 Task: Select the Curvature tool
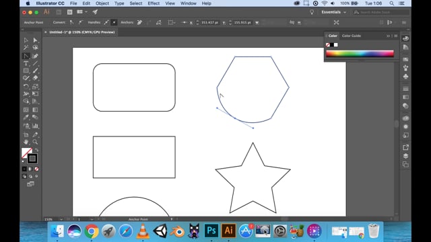pyautogui.click(x=35, y=56)
